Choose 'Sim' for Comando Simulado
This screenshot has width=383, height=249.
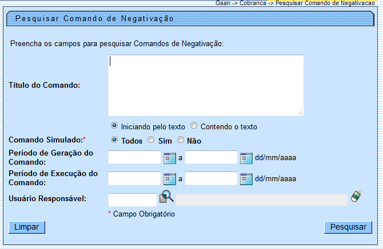click(151, 140)
